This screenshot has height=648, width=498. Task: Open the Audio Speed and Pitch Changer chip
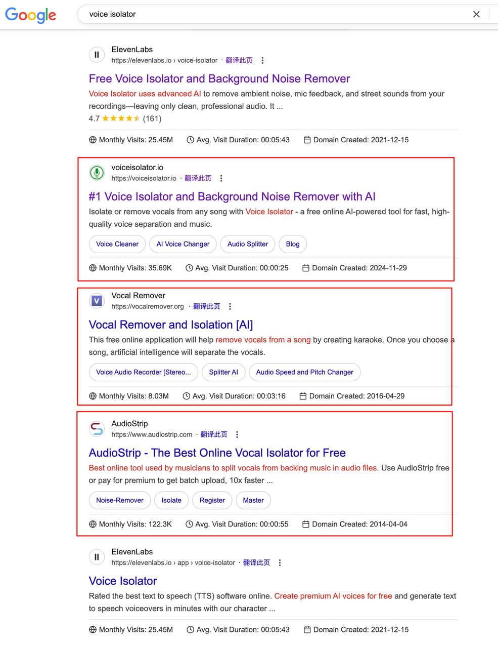(305, 372)
